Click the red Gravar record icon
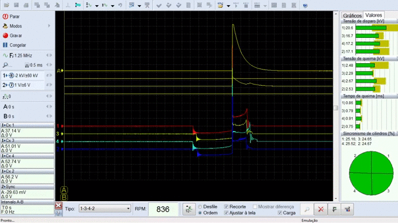This screenshot has width=398, height=223. 5,36
